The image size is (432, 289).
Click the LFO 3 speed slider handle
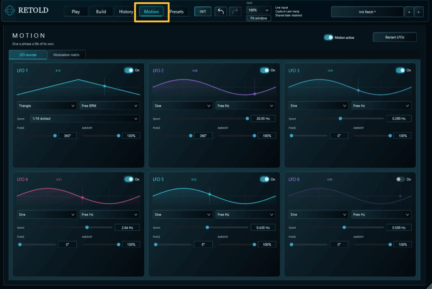(x=340, y=119)
